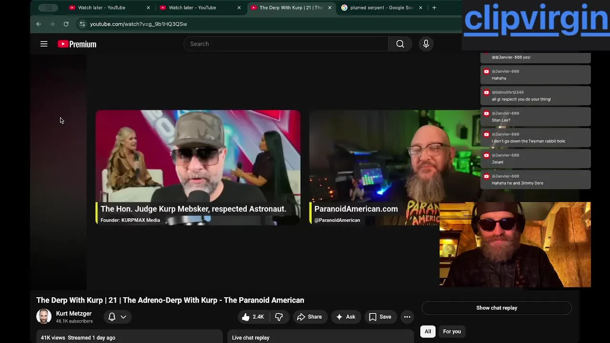Image resolution: width=610 pixels, height=343 pixels.
Task: Click Odinslife12345 chat message
Action: 536,96
